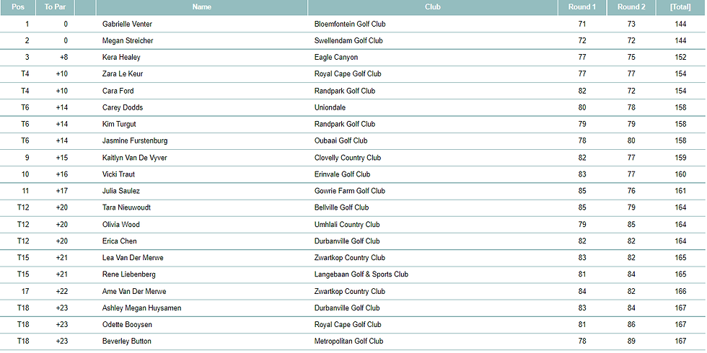
Task: Select Julia Saulez row name
Action: coord(121,192)
